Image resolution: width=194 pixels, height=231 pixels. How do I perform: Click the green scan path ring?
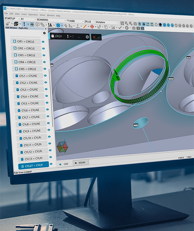(140, 77)
